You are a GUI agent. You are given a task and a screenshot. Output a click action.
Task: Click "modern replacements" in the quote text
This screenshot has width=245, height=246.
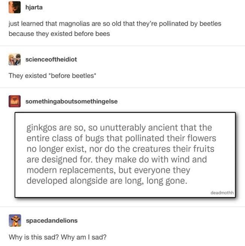coord(60,170)
